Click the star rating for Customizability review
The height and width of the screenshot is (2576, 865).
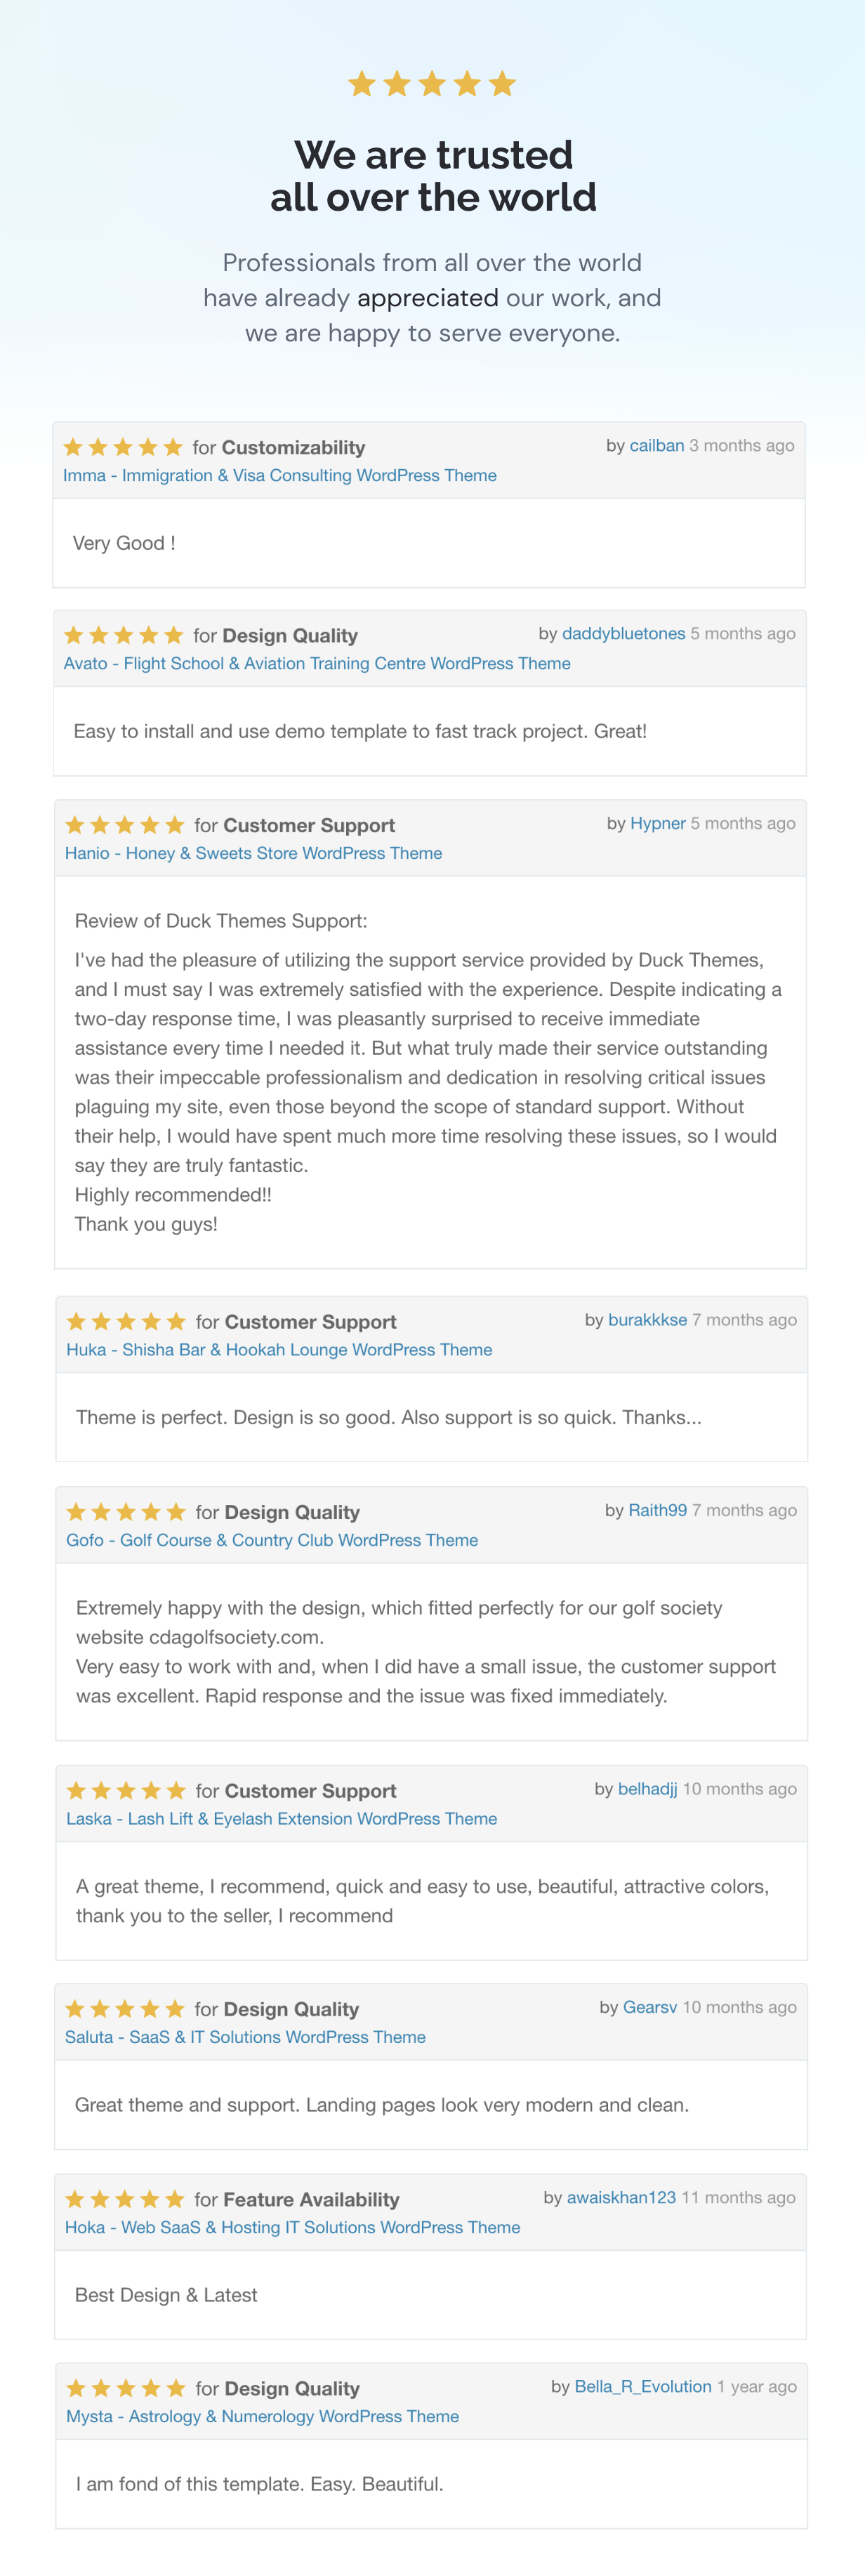coord(123,447)
